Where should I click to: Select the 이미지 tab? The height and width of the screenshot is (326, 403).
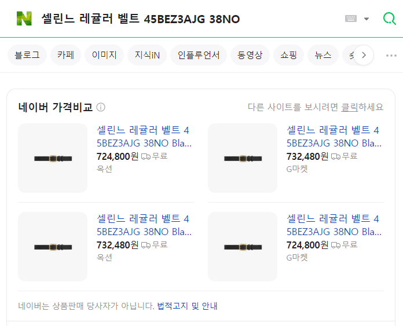104,55
